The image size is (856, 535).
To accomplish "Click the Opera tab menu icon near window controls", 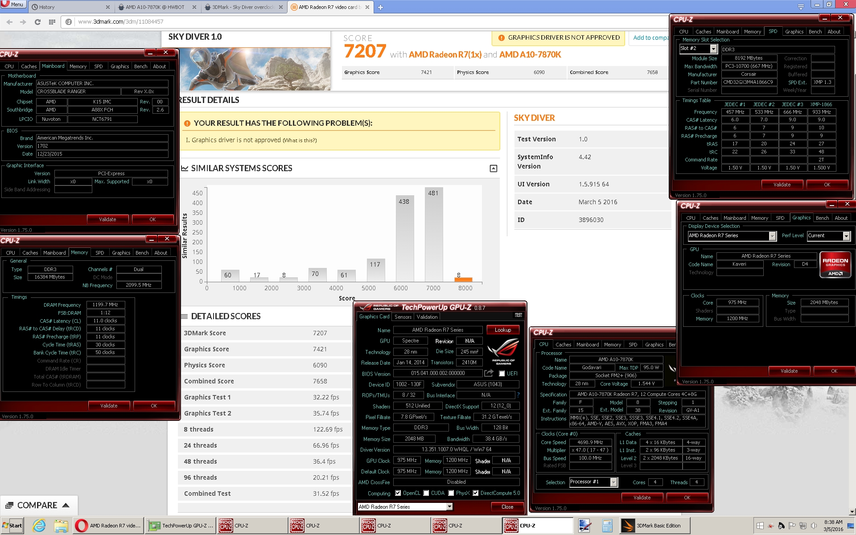I will point(801,6).
